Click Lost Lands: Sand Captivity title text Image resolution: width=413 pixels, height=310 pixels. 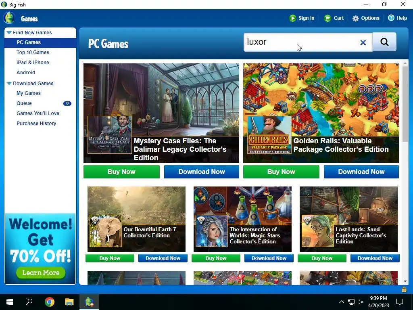click(x=361, y=235)
